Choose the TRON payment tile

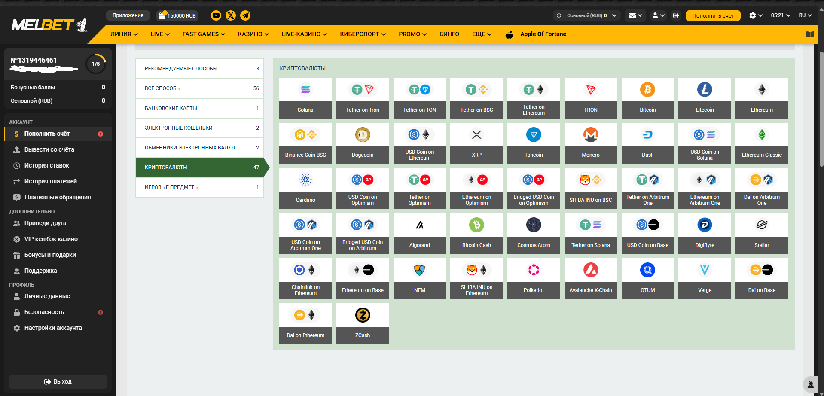click(591, 98)
